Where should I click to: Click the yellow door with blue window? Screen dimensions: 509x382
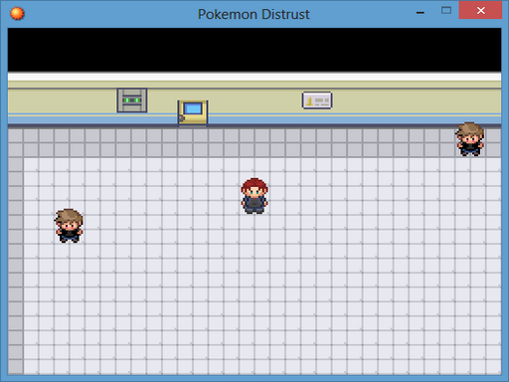point(193,113)
